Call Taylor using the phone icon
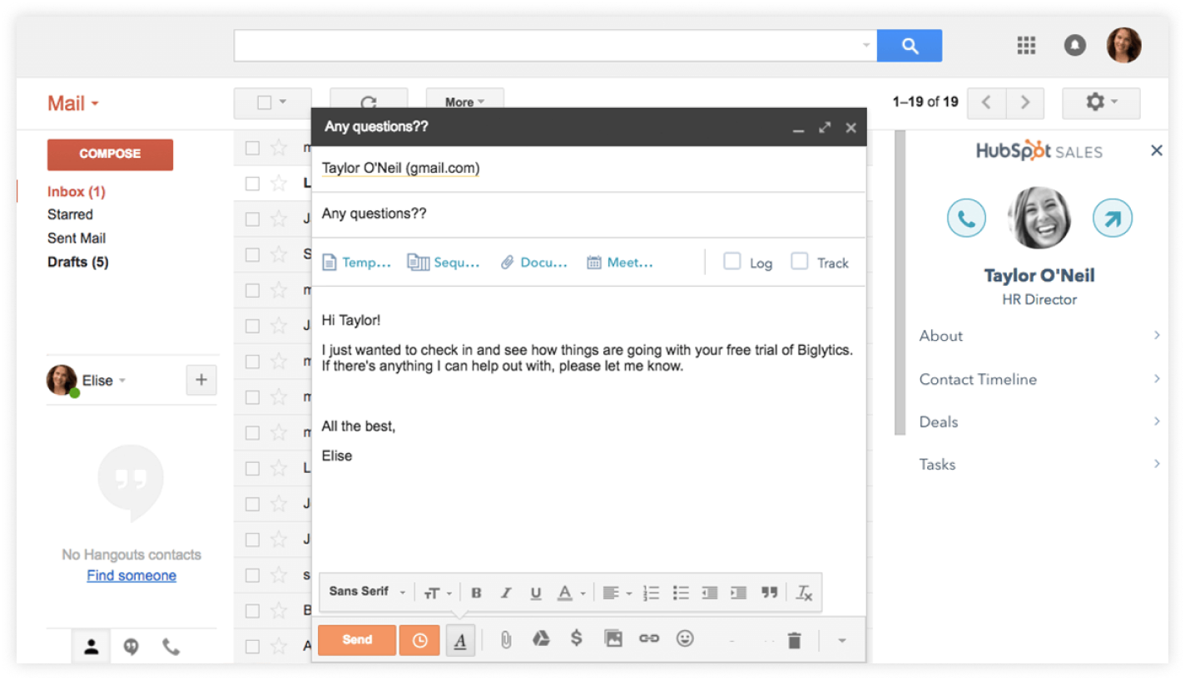1185x680 pixels. (x=966, y=217)
